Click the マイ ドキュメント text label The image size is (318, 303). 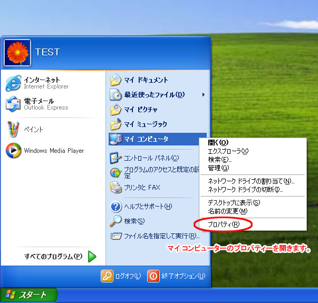146,80
